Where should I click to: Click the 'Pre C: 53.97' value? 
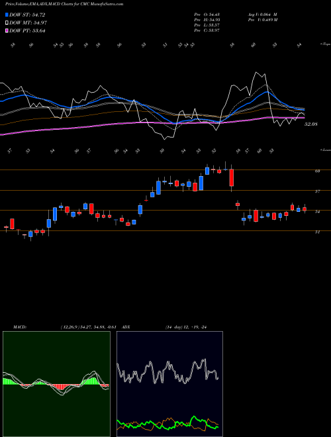[207, 30]
